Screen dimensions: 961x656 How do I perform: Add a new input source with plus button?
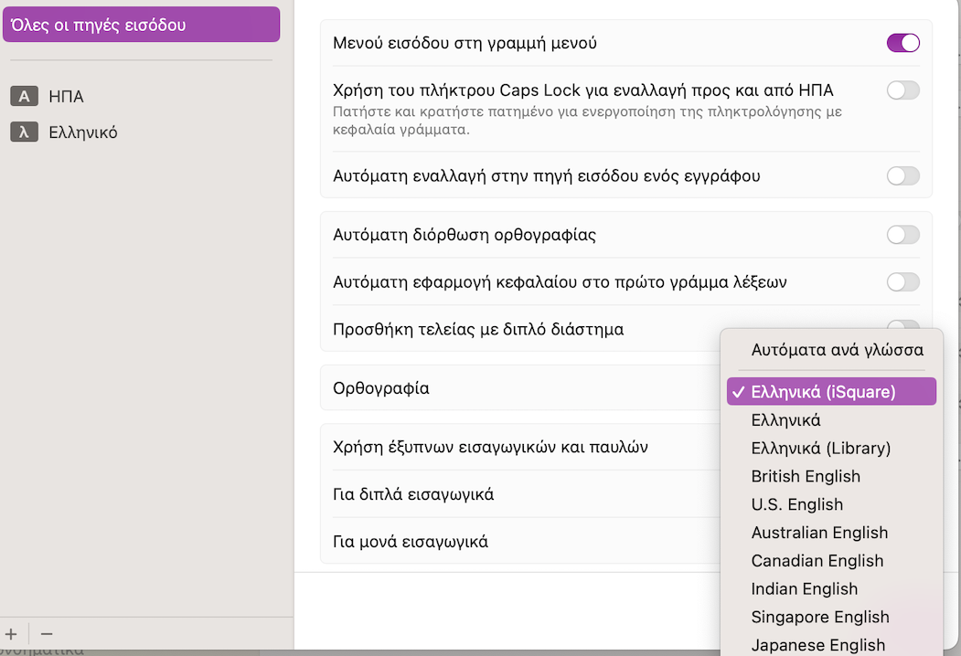click(x=11, y=633)
